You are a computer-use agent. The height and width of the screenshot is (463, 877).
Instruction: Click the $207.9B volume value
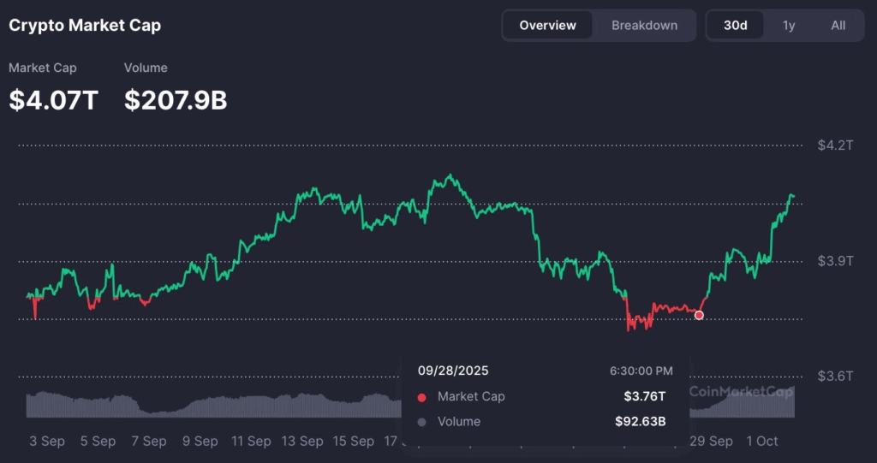click(176, 100)
